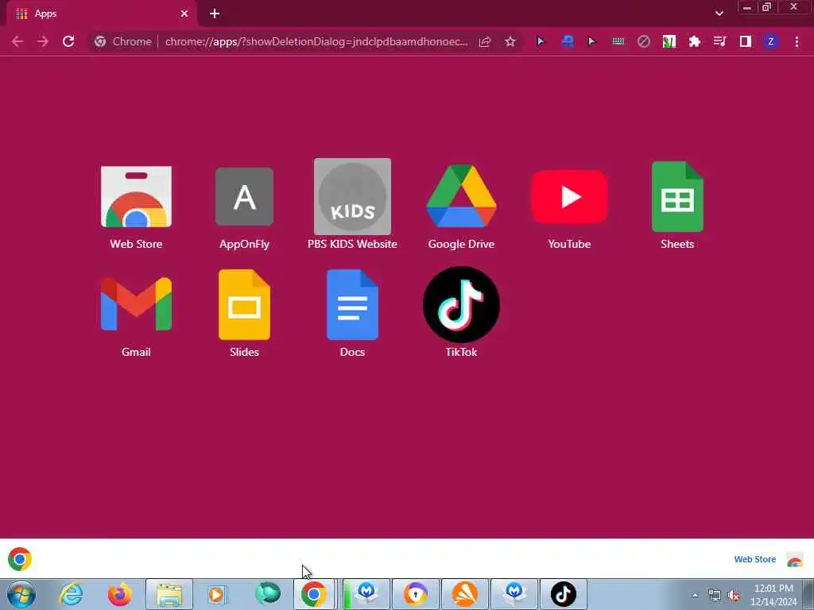Click the blue face extension icon

[x=568, y=41]
